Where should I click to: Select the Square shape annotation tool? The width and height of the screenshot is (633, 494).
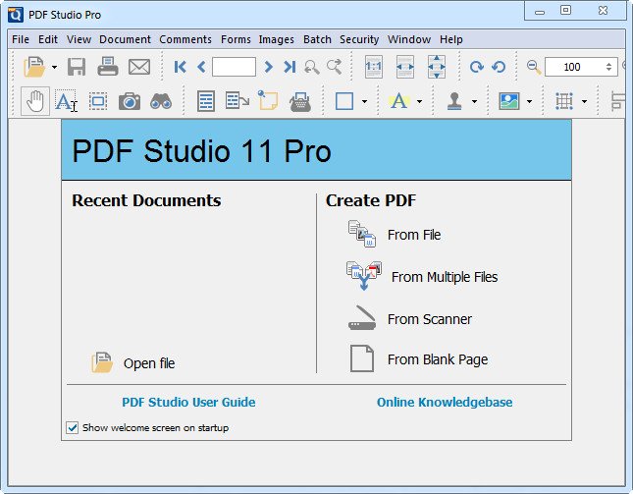(344, 101)
